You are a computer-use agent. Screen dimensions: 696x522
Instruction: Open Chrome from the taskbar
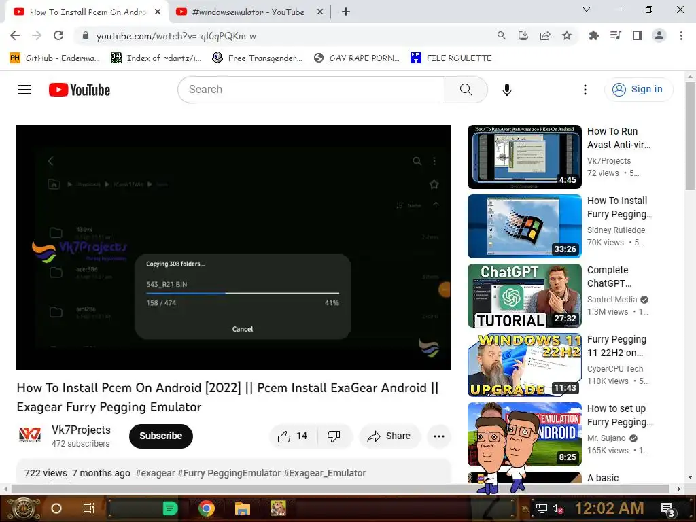pyautogui.click(x=207, y=508)
